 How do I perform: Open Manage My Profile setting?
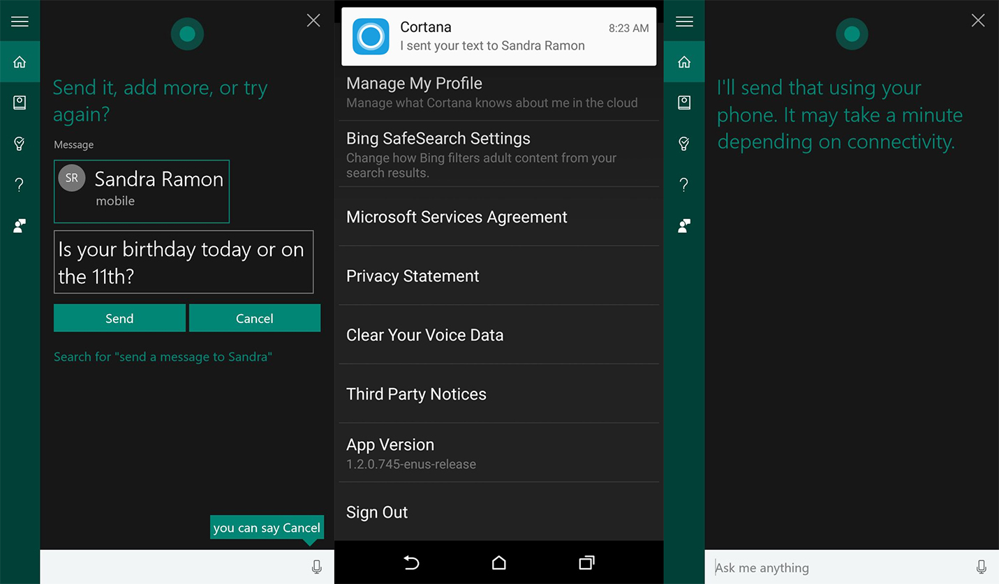[499, 93]
